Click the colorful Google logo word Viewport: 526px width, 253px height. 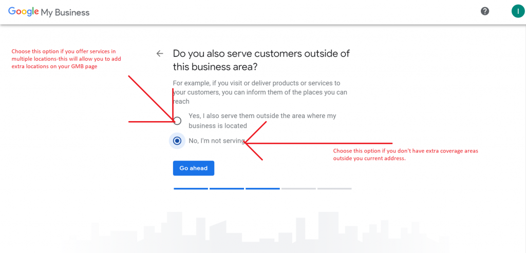point(23,12)
